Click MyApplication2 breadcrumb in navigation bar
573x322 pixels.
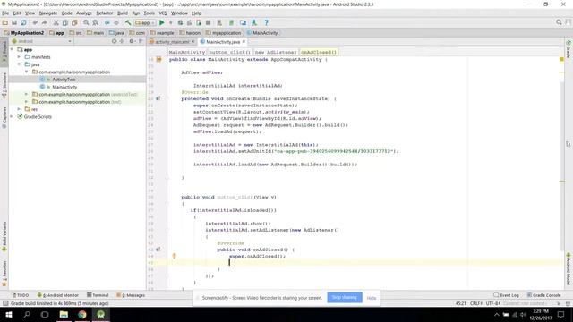(x=24, y=33)
